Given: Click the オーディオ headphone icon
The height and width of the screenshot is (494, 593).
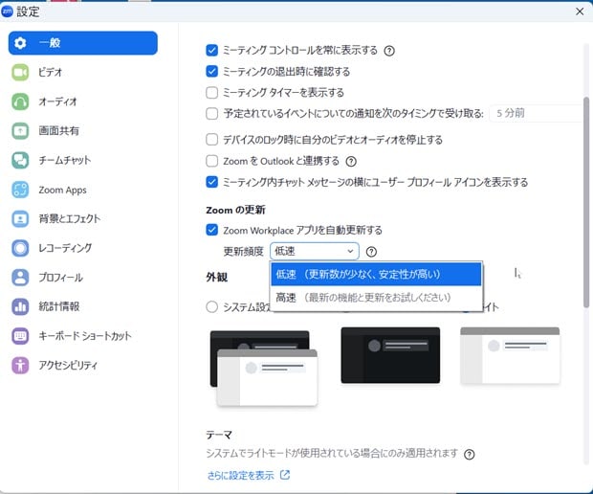Looking at the screenshot, I should point(21,101).
